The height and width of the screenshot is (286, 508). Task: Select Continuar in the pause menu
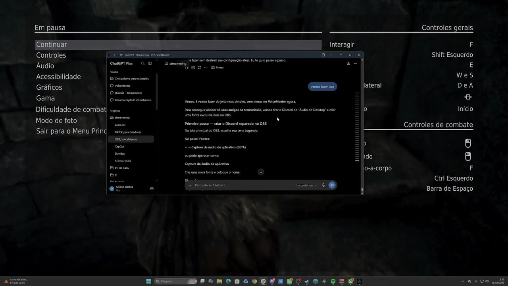pyautogui.click(x=178, y=44)
